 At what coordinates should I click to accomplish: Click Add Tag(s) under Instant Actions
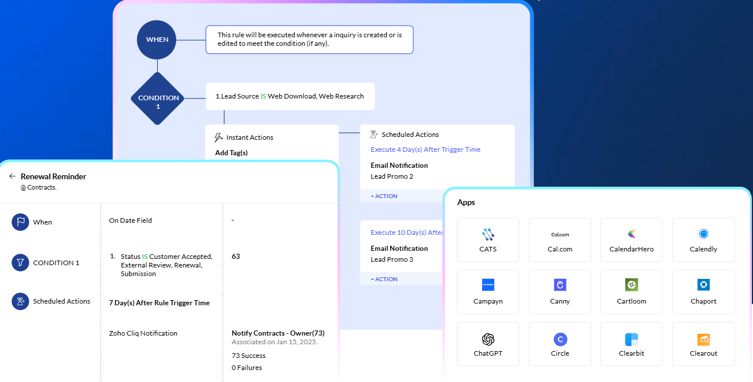(231, 153)
